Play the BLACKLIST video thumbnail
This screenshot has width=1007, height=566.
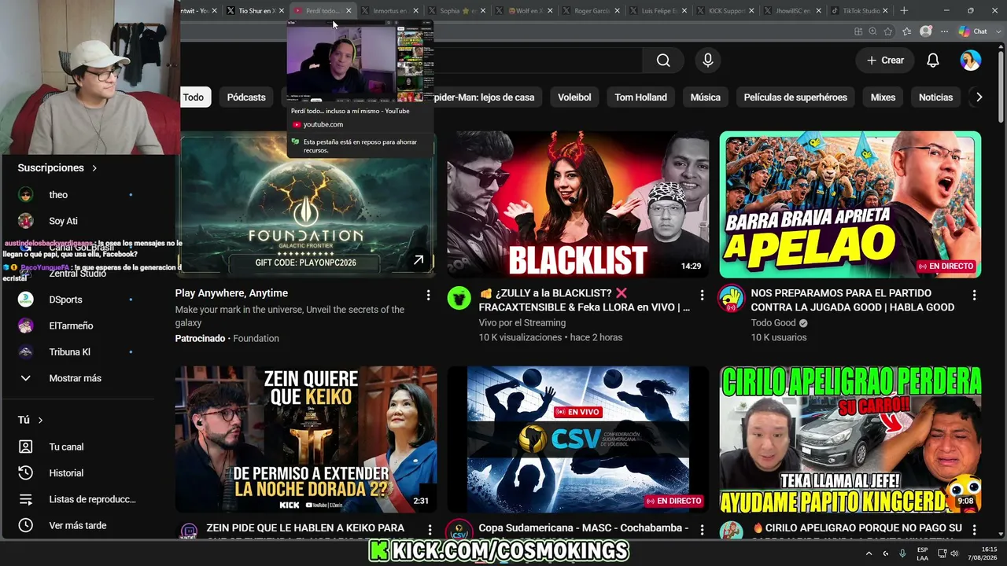(578, 204)
